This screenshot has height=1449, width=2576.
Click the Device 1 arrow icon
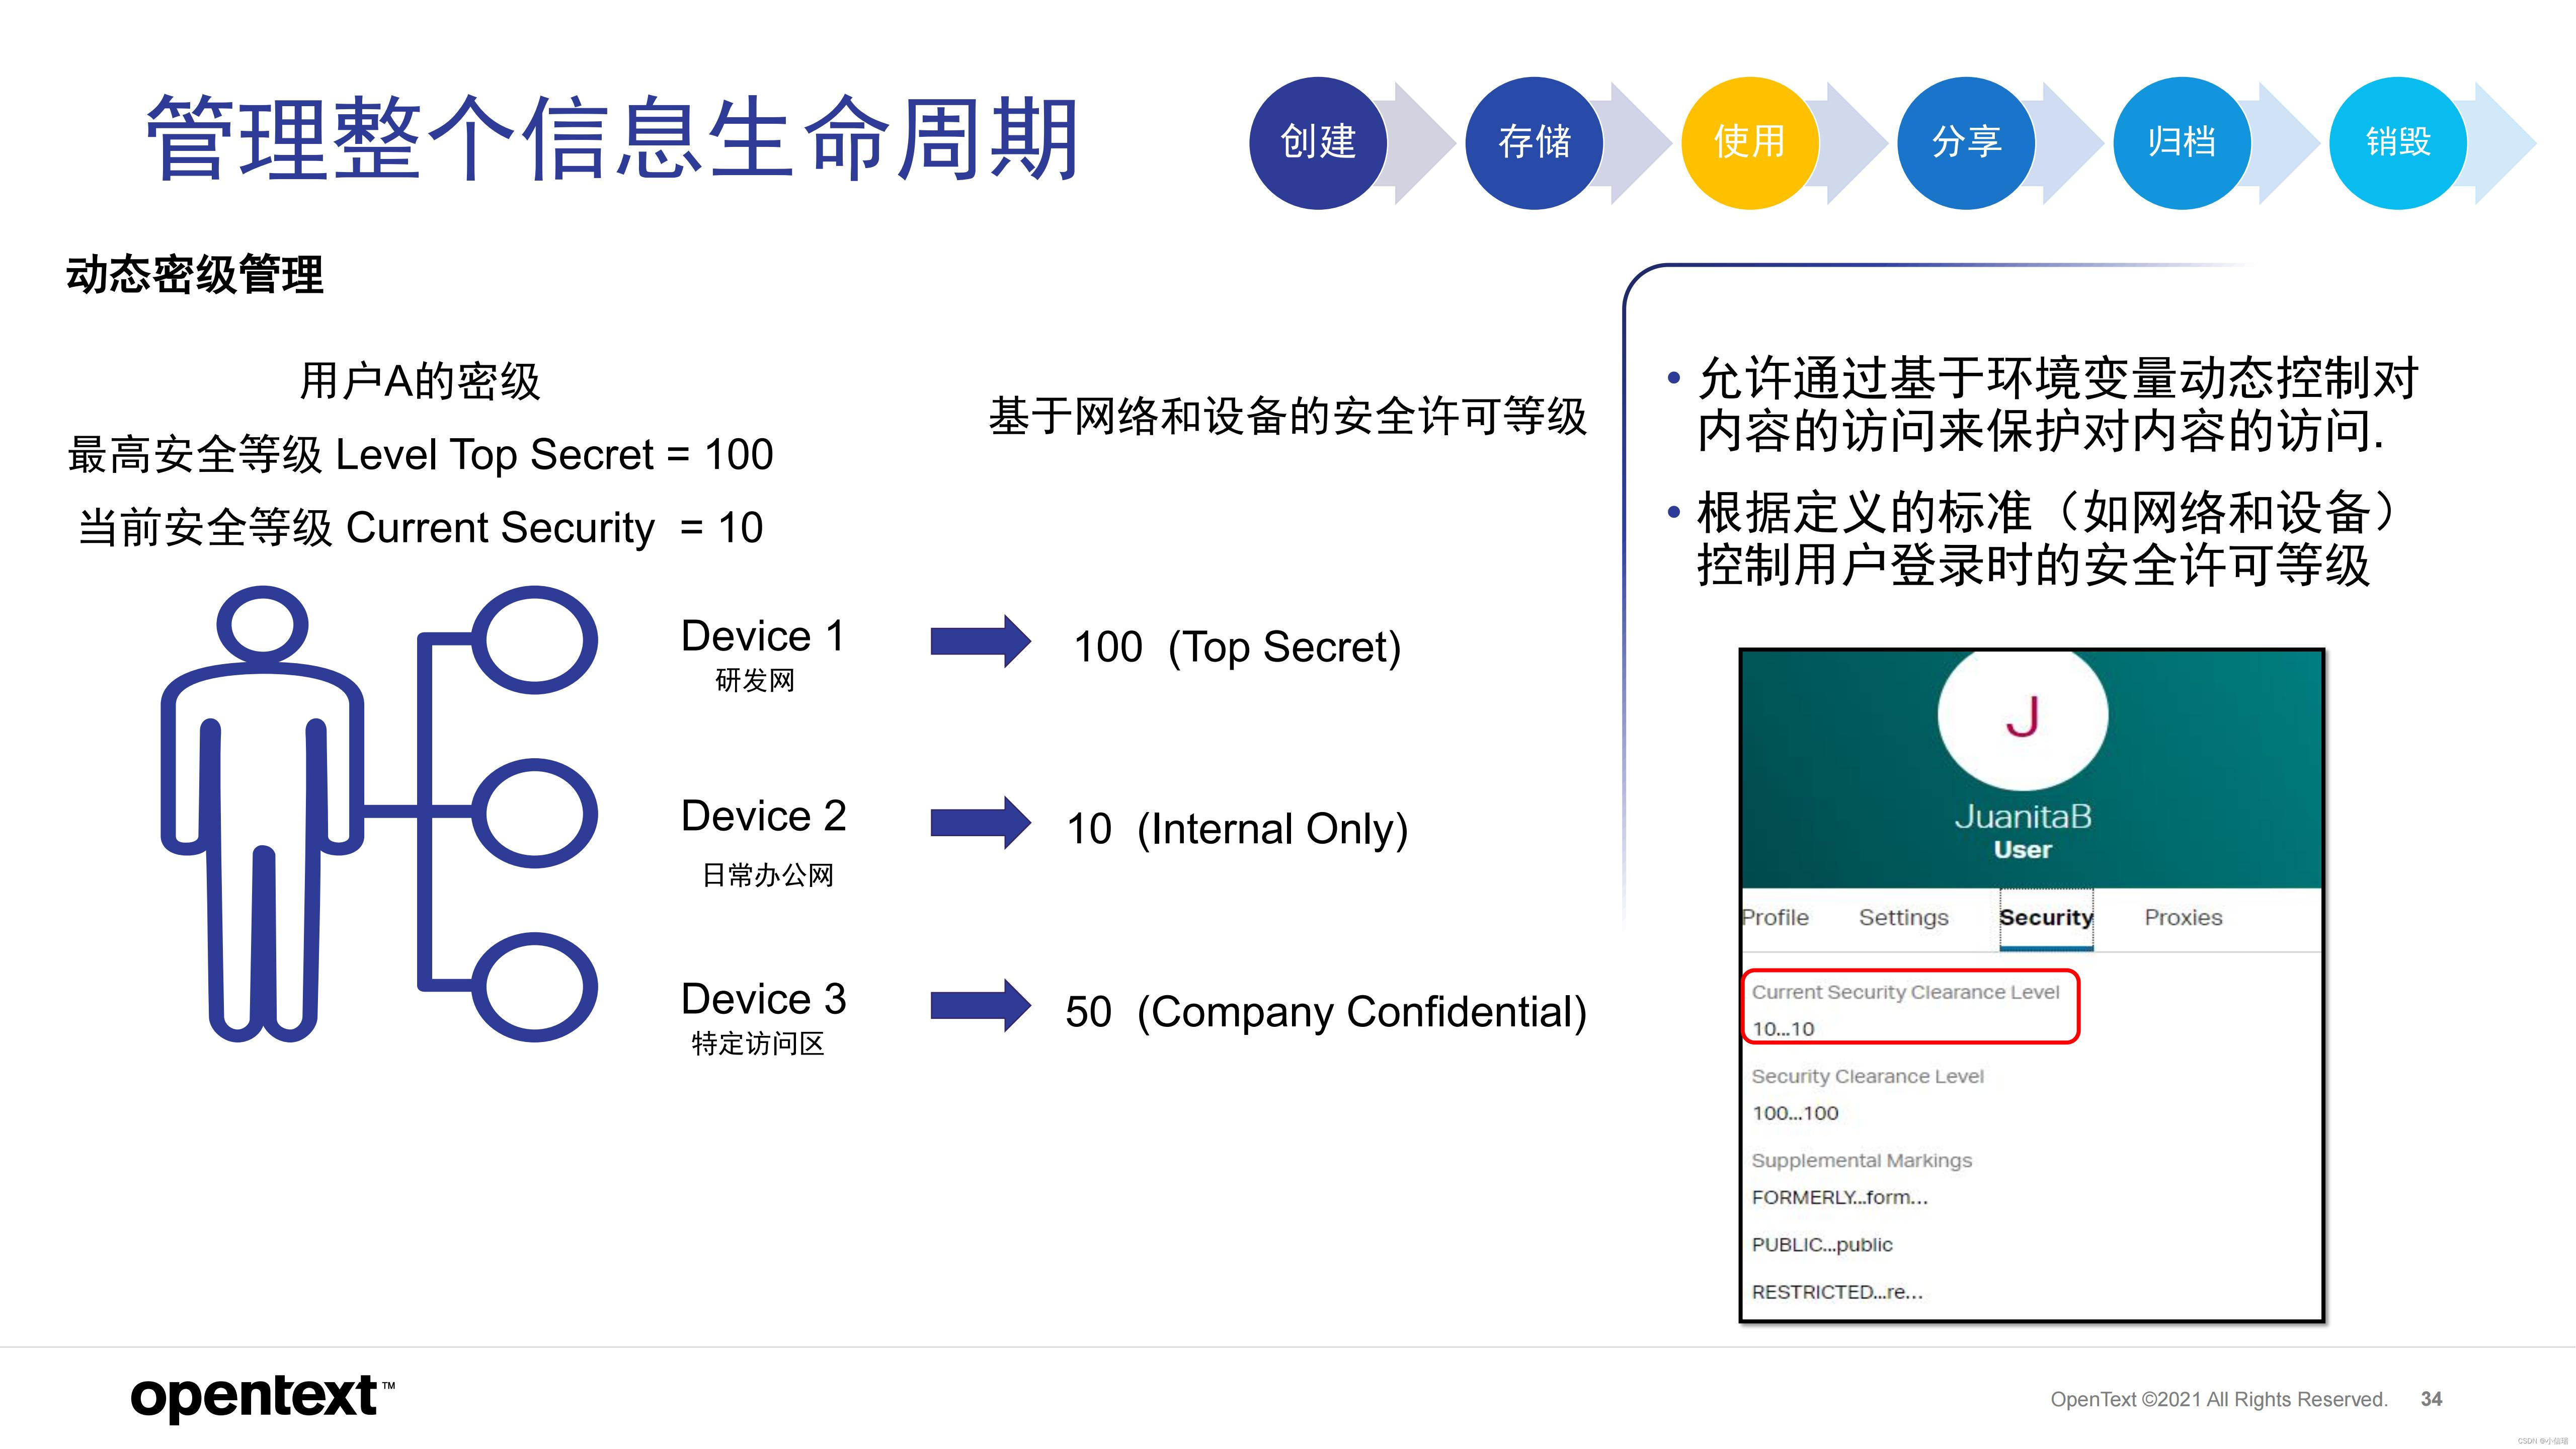click(980, 641)
